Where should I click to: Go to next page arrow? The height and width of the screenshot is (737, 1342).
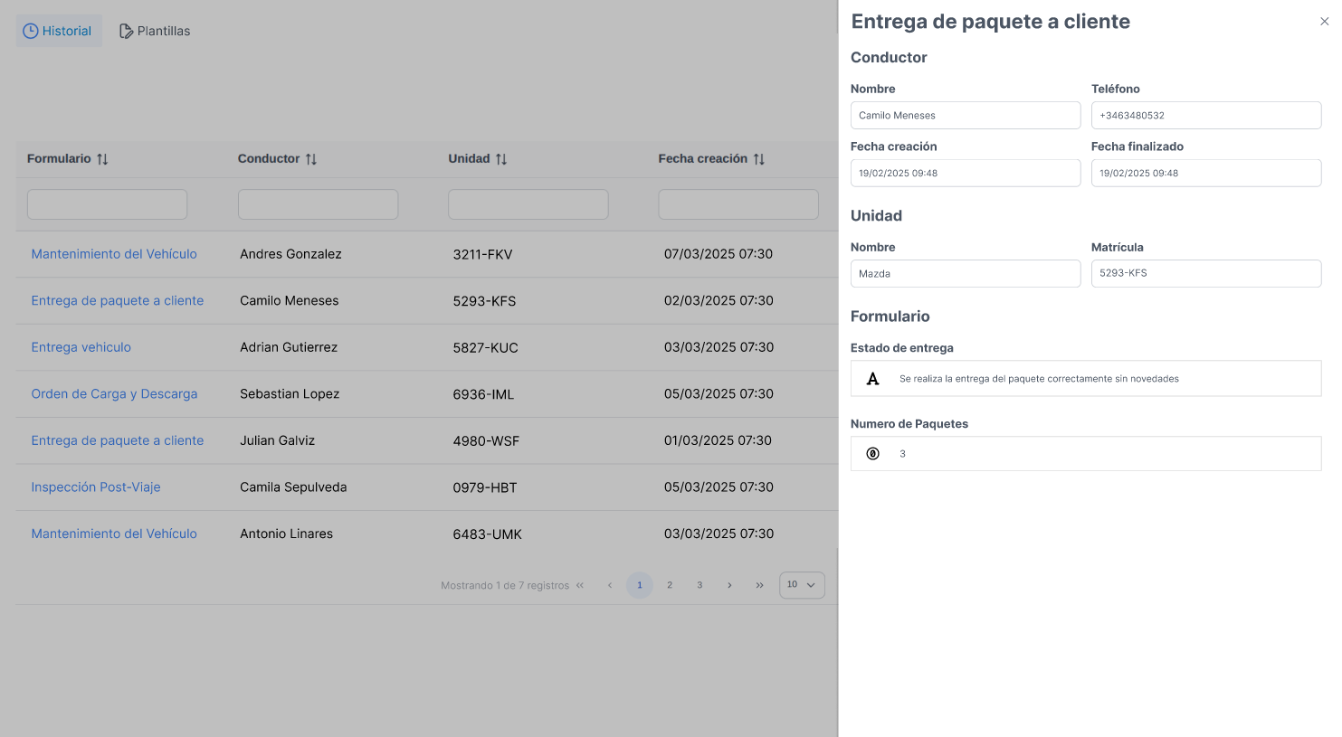(x=729, y=585)
